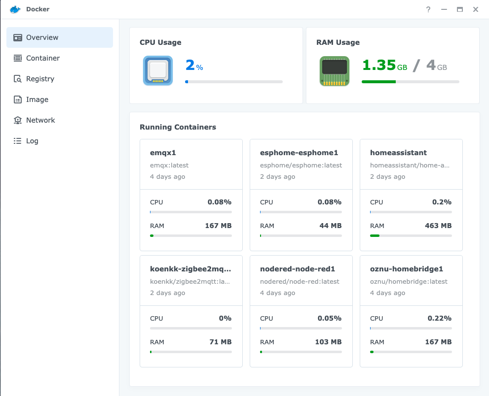Click the koenkk/zigbee2mqtt:la... image name
The image size is (489, 396).
(x=190, y=282)
